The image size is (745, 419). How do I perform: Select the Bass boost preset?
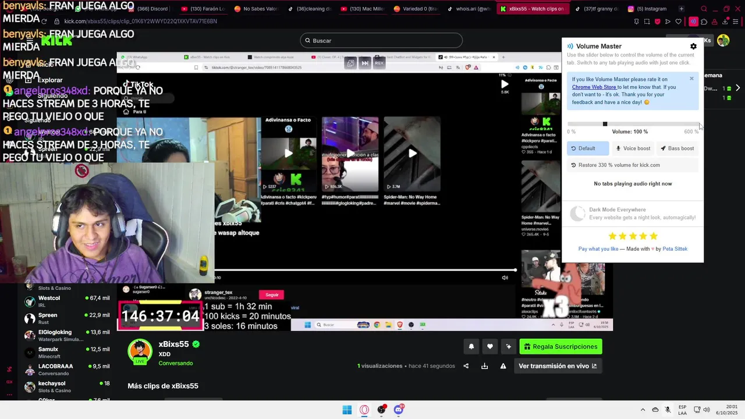point(677,148)
